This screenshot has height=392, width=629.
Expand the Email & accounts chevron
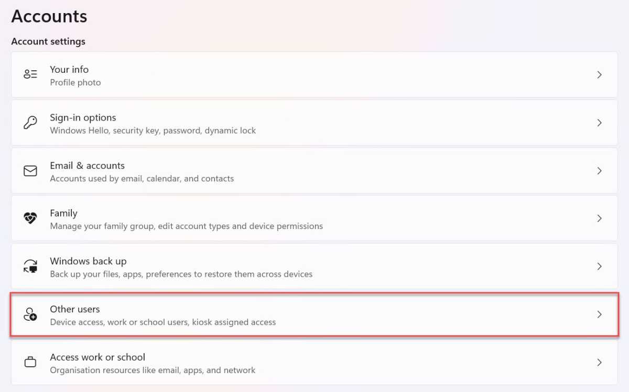coord(600,171)
